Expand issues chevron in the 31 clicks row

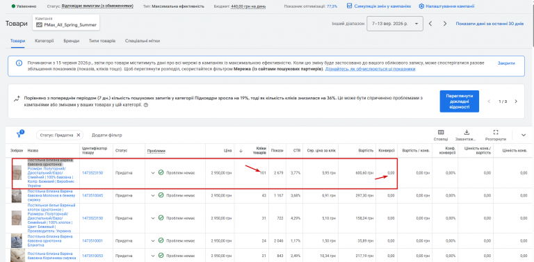(153, 218)
